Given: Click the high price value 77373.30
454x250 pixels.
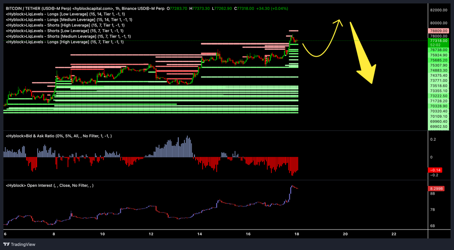Looking at the screenshot, I should pos(200,8).
